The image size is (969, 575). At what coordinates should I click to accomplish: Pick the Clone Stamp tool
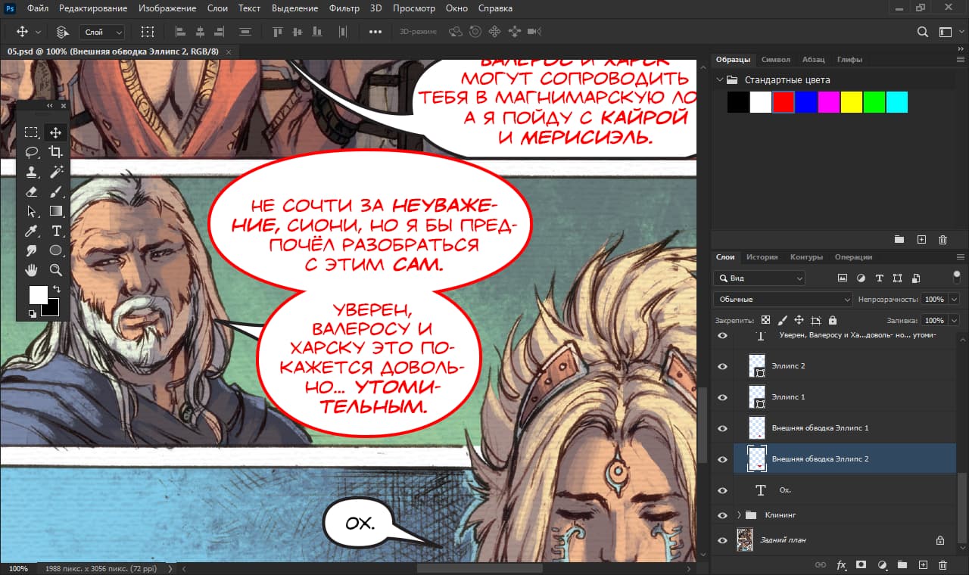[x=31, y=172]
